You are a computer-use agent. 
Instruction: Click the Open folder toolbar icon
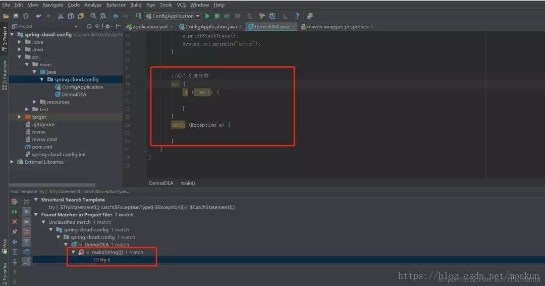6,16
